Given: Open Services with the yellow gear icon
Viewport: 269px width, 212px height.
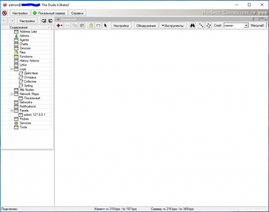Looking at the screenshot, I should (x=25, y=123).
